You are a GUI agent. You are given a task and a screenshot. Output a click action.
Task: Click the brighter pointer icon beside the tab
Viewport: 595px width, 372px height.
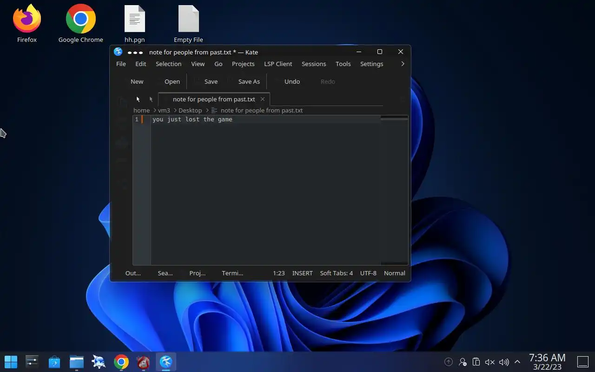138,99
